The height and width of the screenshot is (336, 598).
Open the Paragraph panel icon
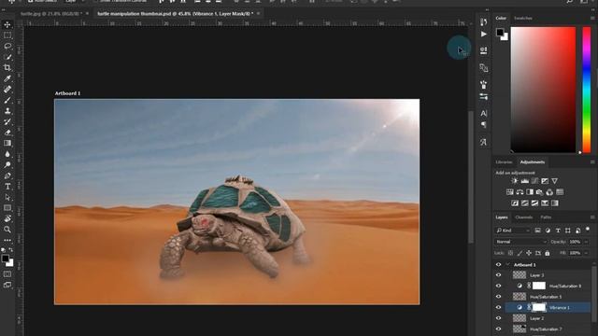coord(484,125)
